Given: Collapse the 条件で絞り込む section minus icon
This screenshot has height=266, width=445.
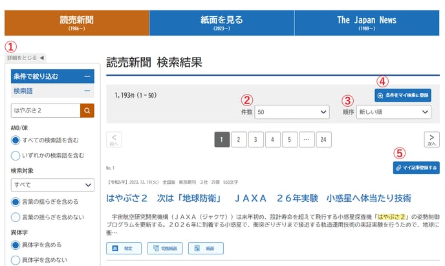Looking at the screenshot, I should [87, 76].
